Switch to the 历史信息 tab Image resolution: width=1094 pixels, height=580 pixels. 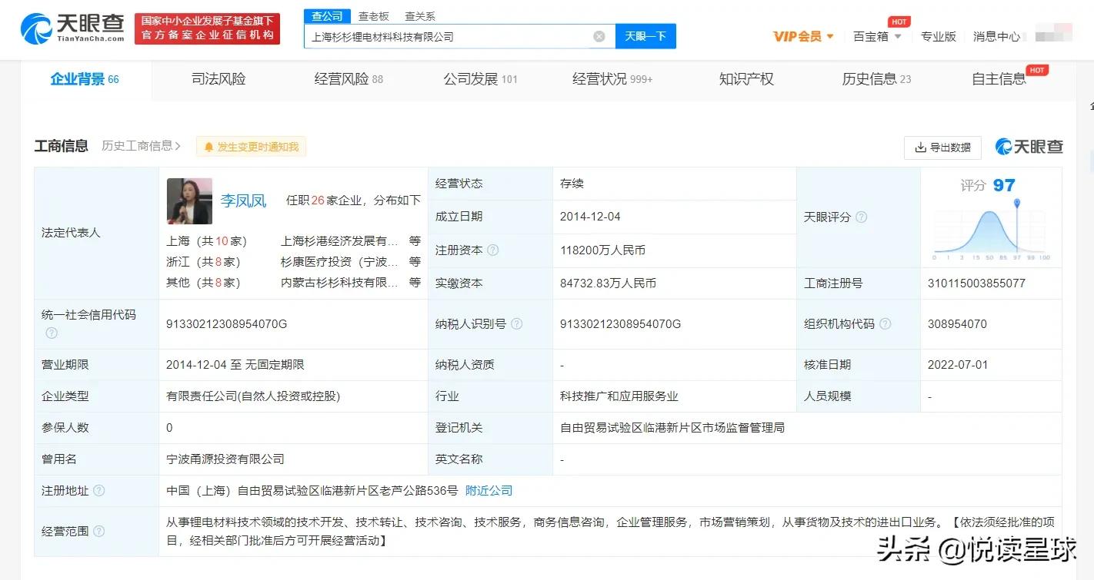876,79
